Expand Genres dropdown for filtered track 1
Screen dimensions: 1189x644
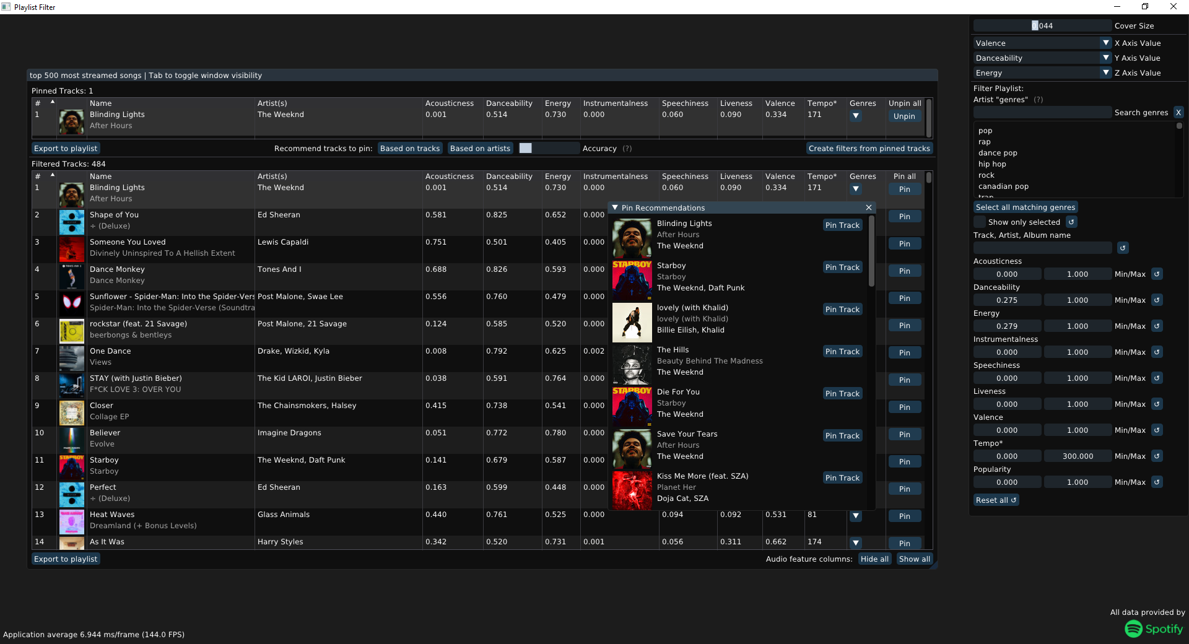[x=856, y=189]
